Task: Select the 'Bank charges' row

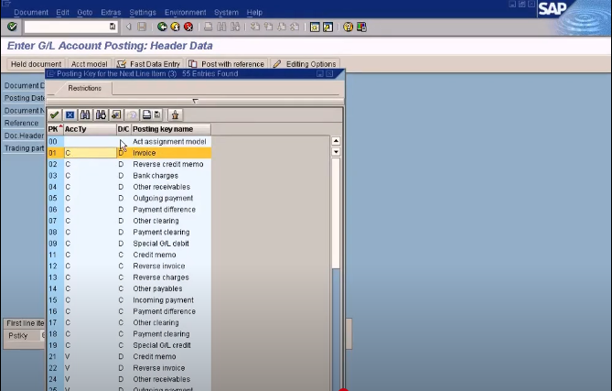Action: coord(129,176)
